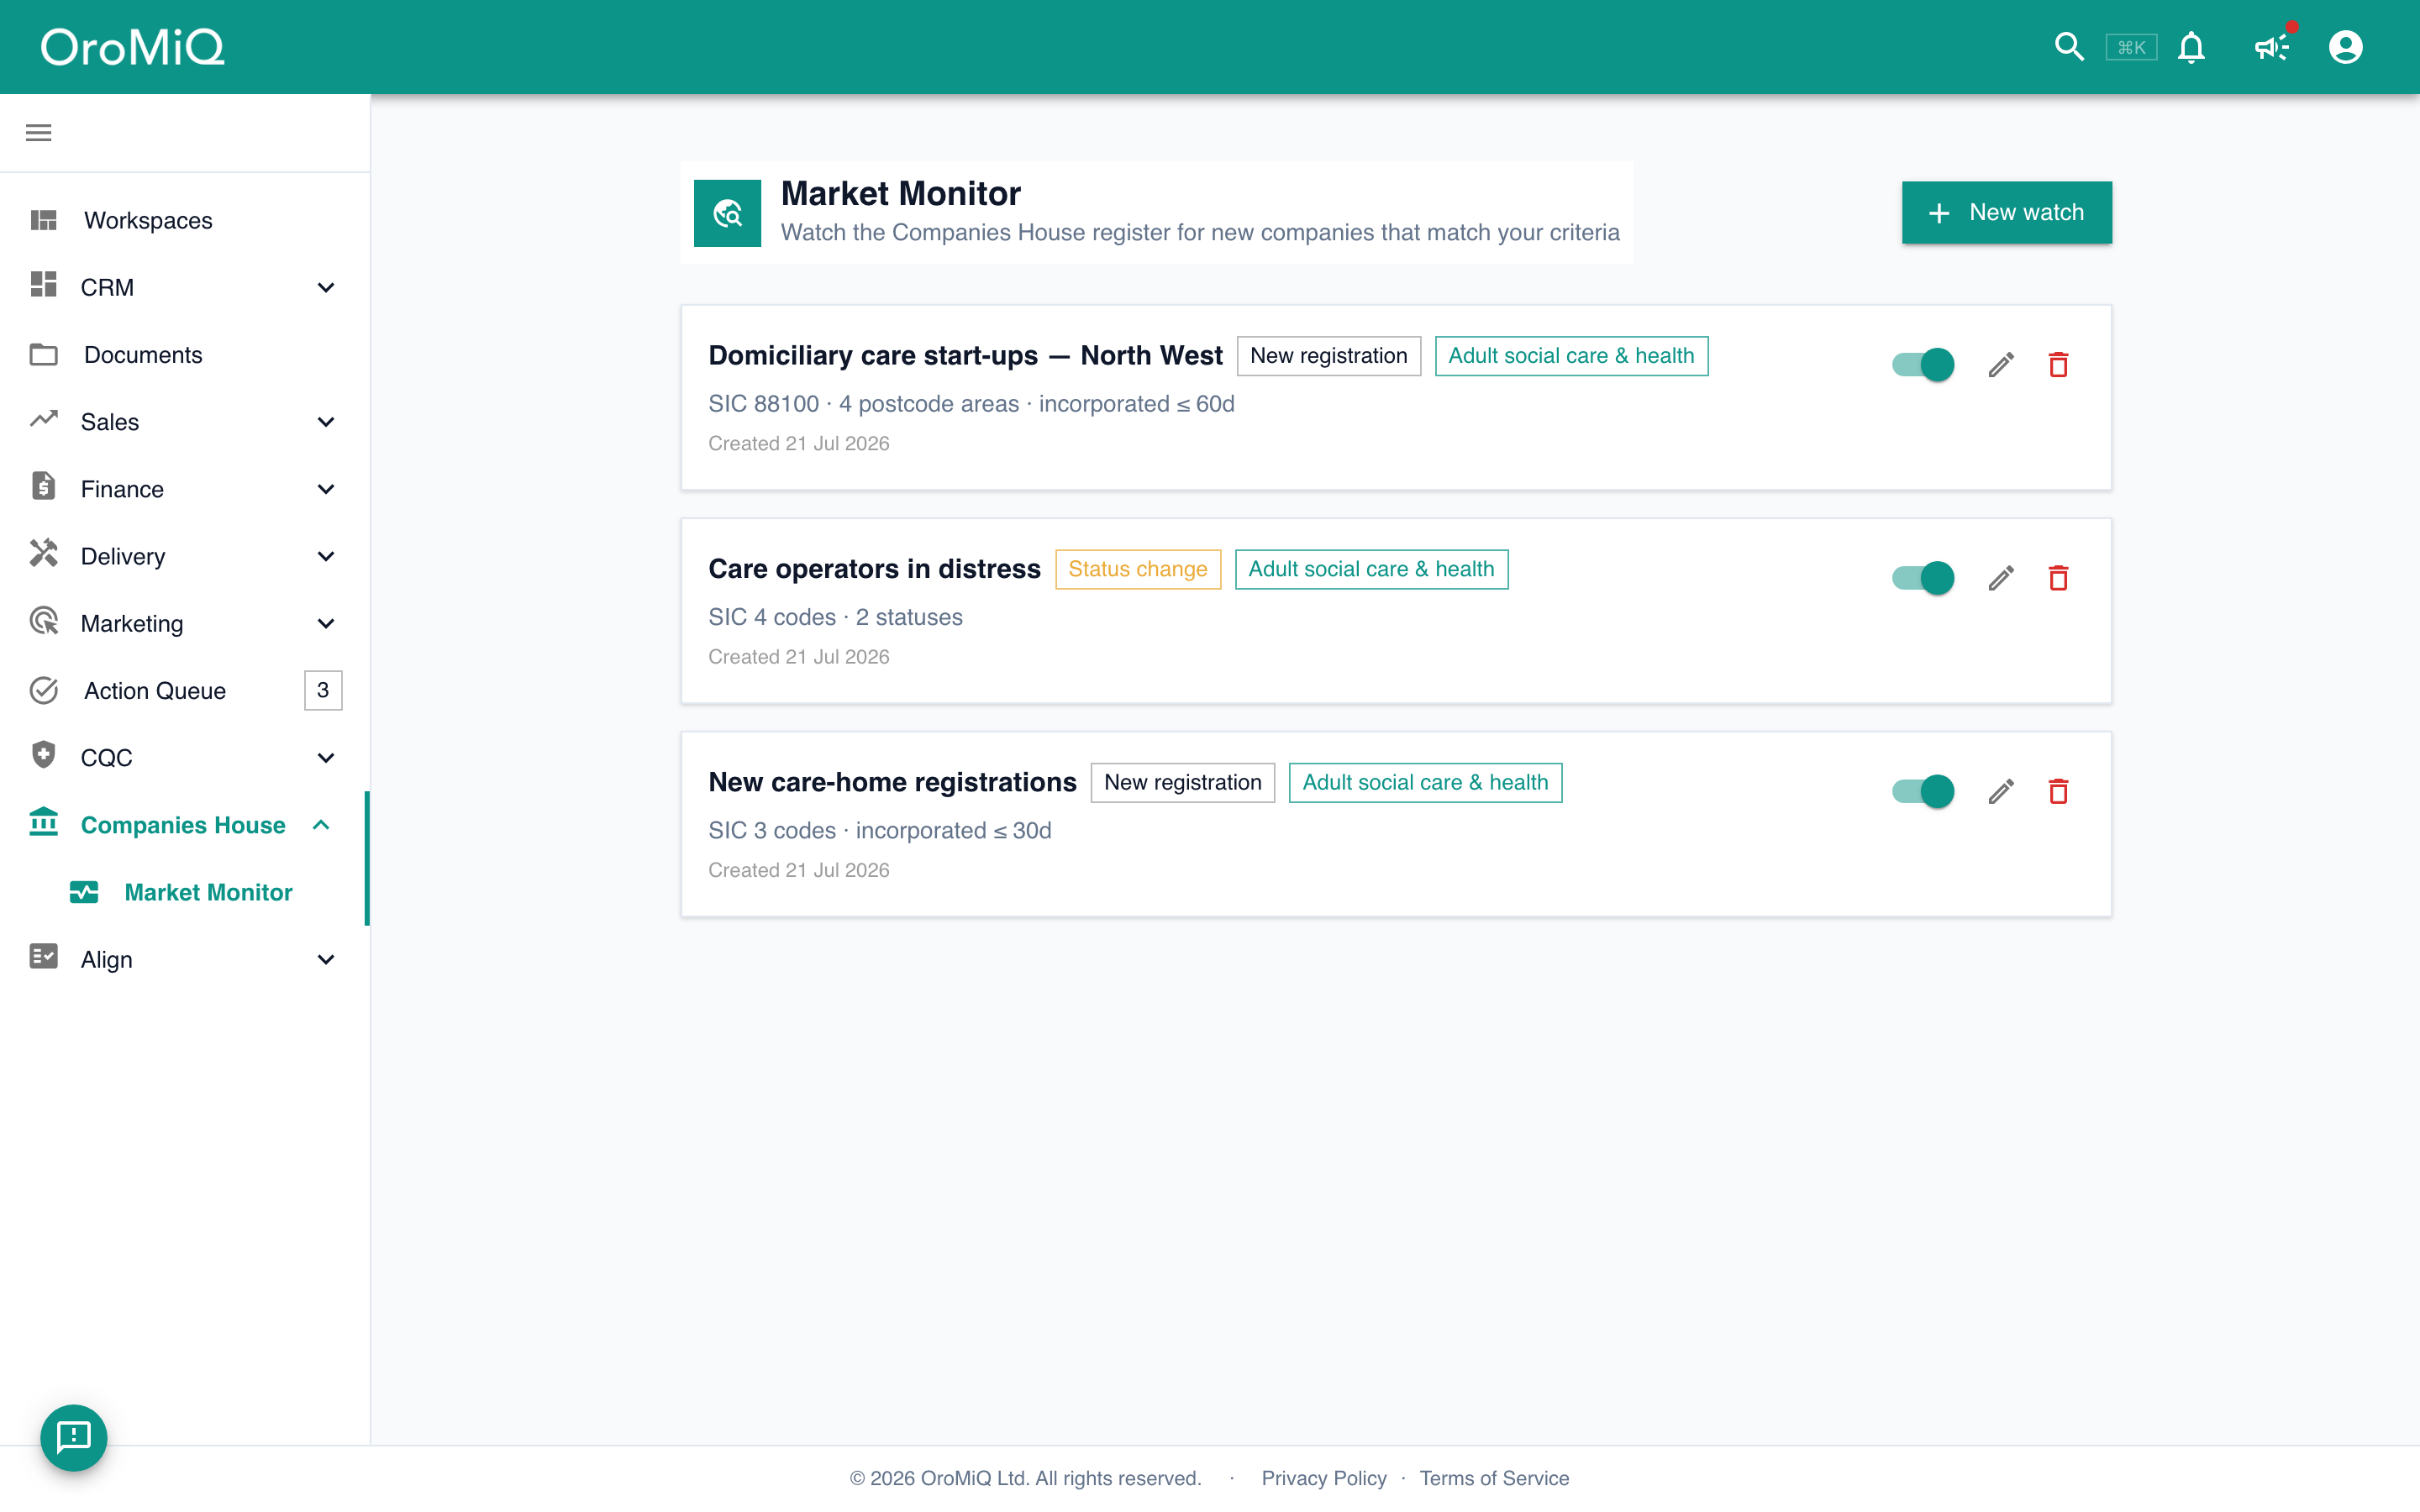Delete the New care-home registrations watch
2420x1512 pixels.
(x=2058, y=792)
